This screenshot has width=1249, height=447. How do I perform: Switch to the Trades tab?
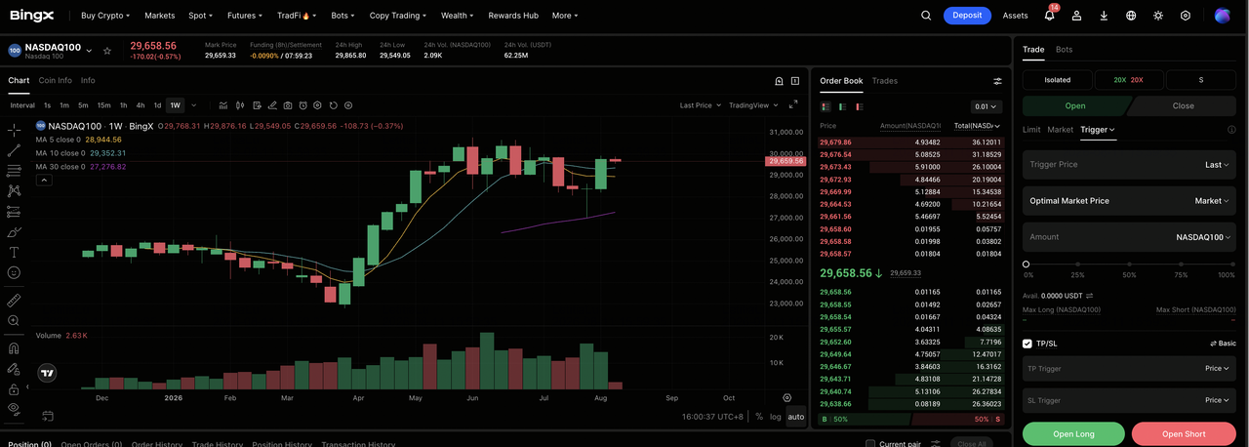coord(884,81)
